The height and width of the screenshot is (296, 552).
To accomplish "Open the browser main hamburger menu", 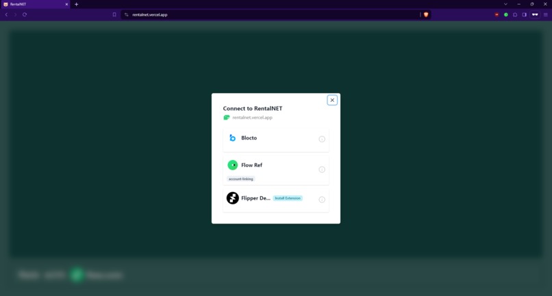I will point(546,15).
